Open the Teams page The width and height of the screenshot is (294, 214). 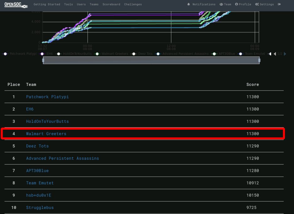[x=94, y=4]
